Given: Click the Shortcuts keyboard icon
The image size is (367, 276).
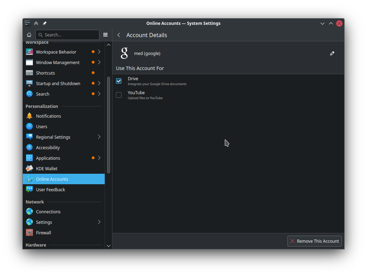Looking at the screenshot, I should [29, 73].
